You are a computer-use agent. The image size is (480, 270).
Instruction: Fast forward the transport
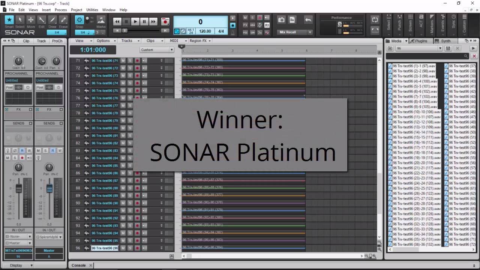point(153,22)
